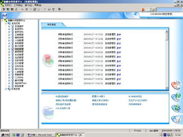Open the 配置BOM录入 shortcut link
Image resolution: width=183 pixels, height=137 pixels.
tap(98, 96)
